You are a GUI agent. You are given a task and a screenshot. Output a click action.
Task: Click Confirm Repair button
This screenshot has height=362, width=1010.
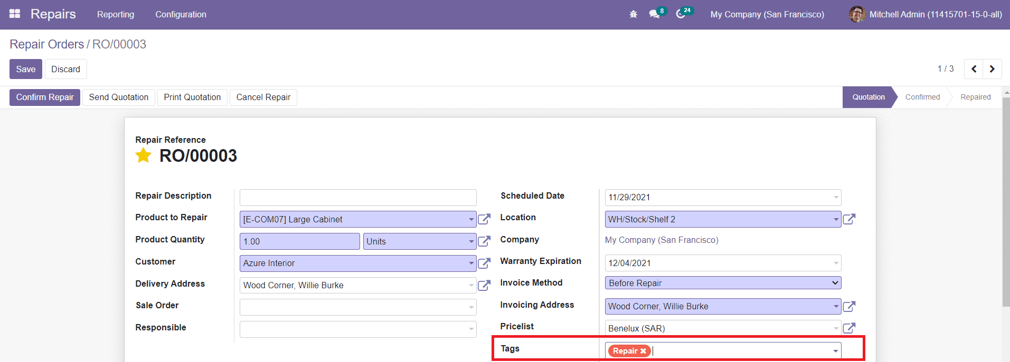[45, 97]
